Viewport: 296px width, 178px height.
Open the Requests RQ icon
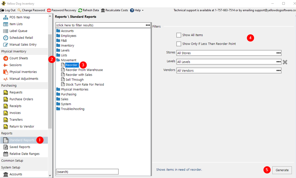pos(6,92)
